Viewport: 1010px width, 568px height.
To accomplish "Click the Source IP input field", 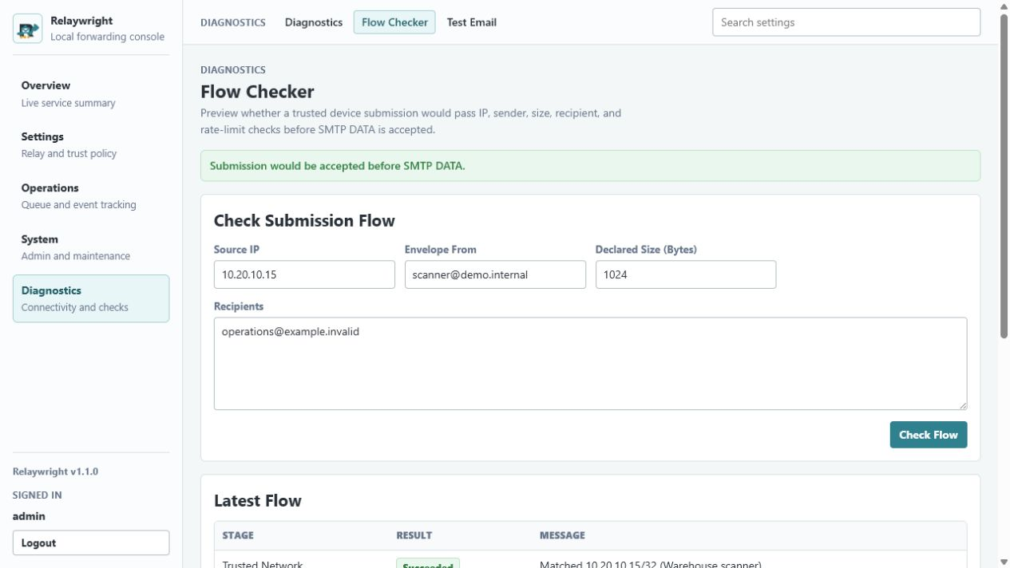I will pyautogui.click(x=304, y=274).
